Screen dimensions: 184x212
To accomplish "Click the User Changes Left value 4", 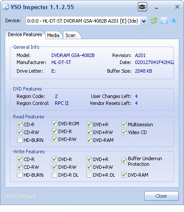I will point(136,96).
